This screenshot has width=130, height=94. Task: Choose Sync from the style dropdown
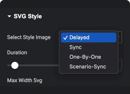89,47
